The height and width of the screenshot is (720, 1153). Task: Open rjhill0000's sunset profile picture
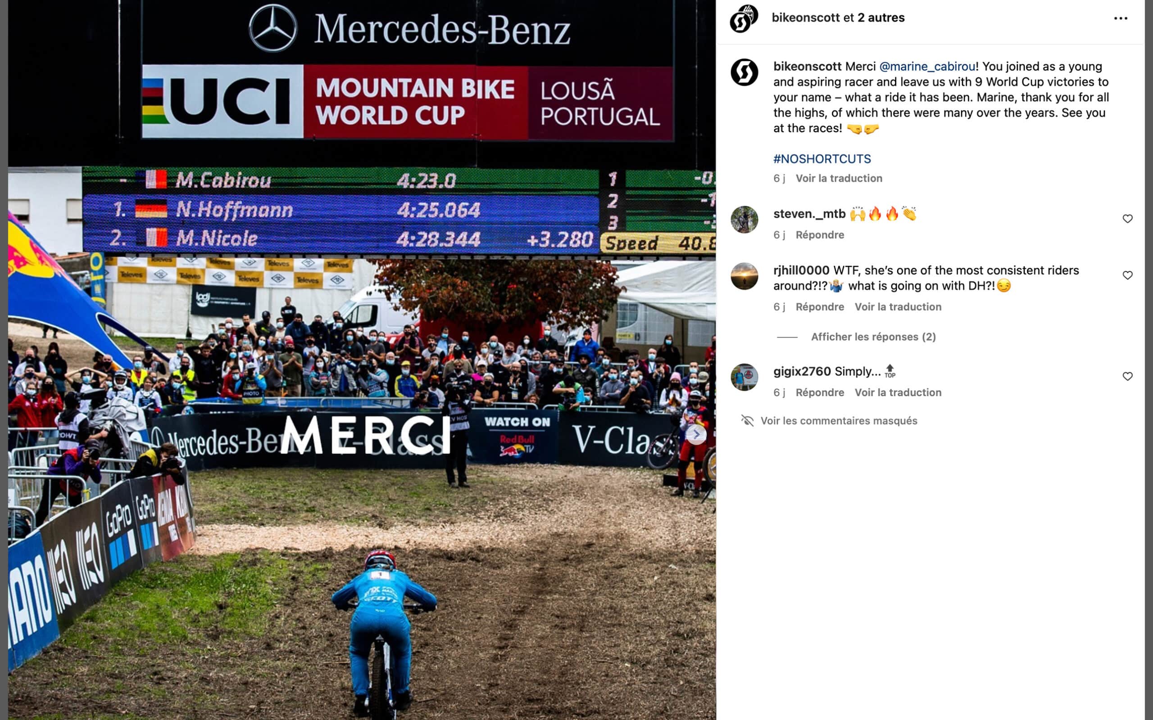coord(744,276)
